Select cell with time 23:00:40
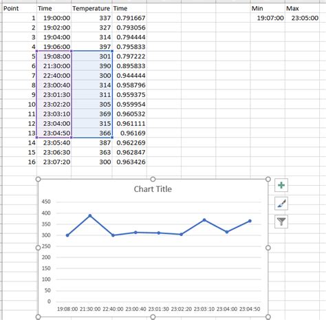This screenshot has width=326, height=320. [x=54, y=85]
